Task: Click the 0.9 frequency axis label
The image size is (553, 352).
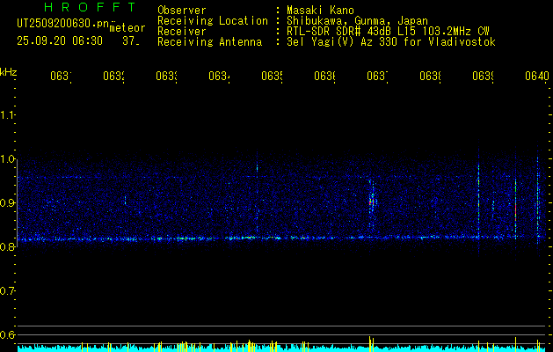Action: click(7, 203)
